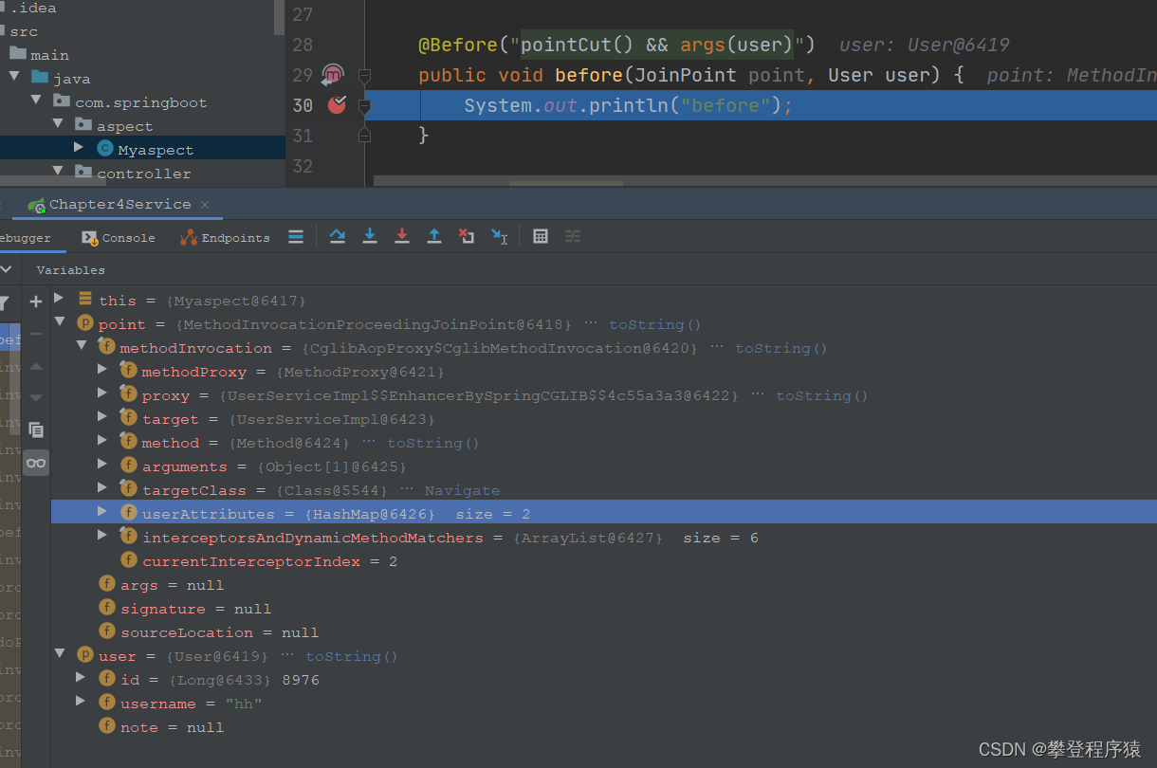This screenshot has height=768, width=1157.
Task: Expand the methodProxy field
Action: click(x=102, y=371)
